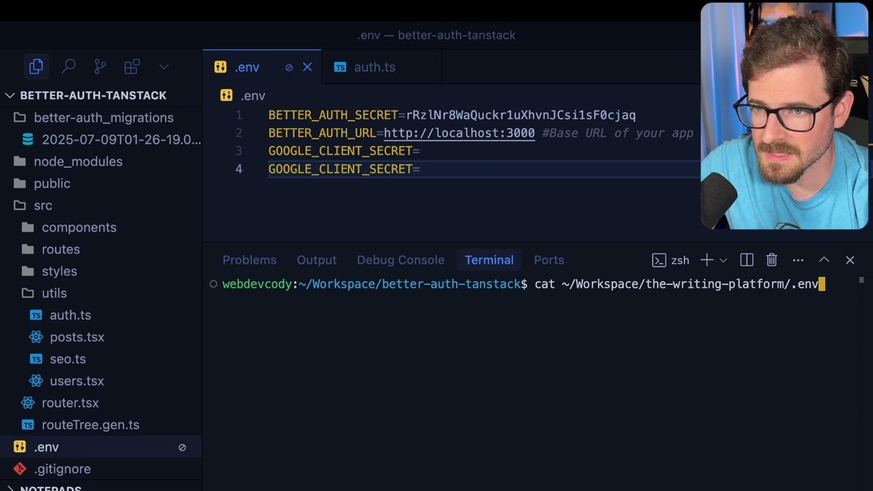The image size is (873, 491).
Task: Open the http://localhost:3000 link in editor
Action: point(459,133)
